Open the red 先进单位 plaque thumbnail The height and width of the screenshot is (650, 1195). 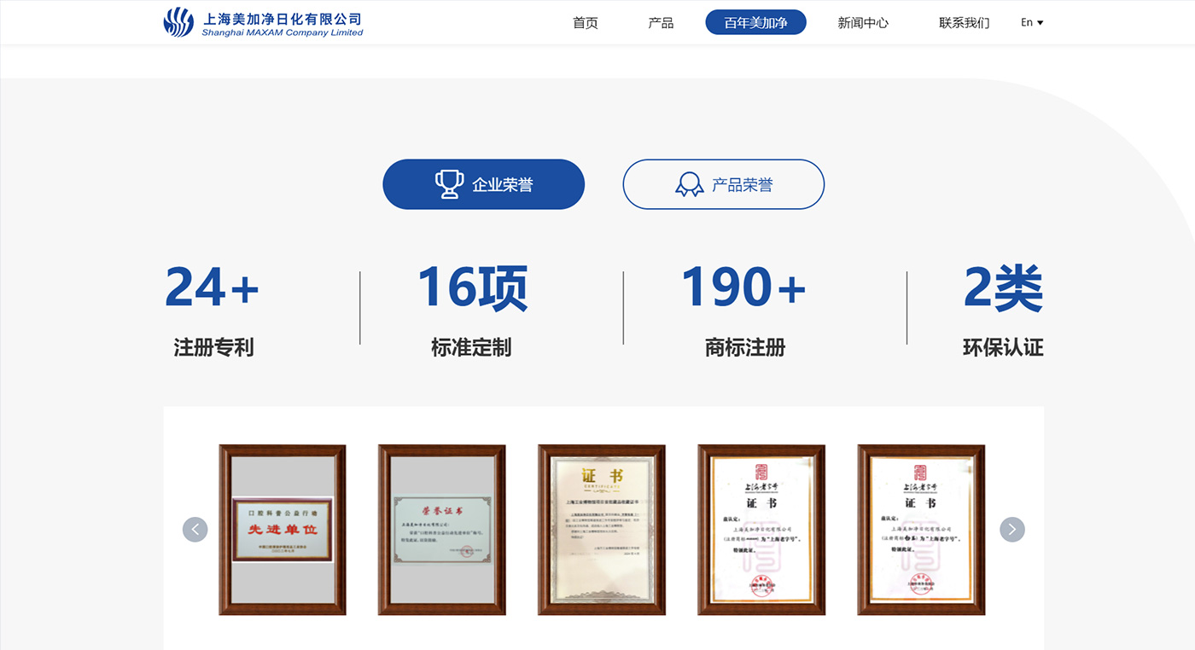(283, 530)
